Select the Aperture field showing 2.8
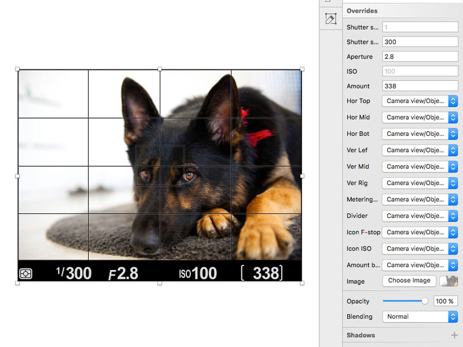Image resolution: width=463 pixels, height=347 pixels. [419, 56]
